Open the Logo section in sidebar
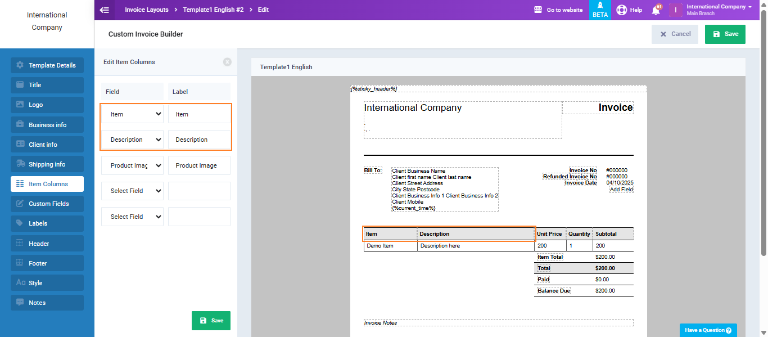Screen dimensions: 768x337 [47, 105]
